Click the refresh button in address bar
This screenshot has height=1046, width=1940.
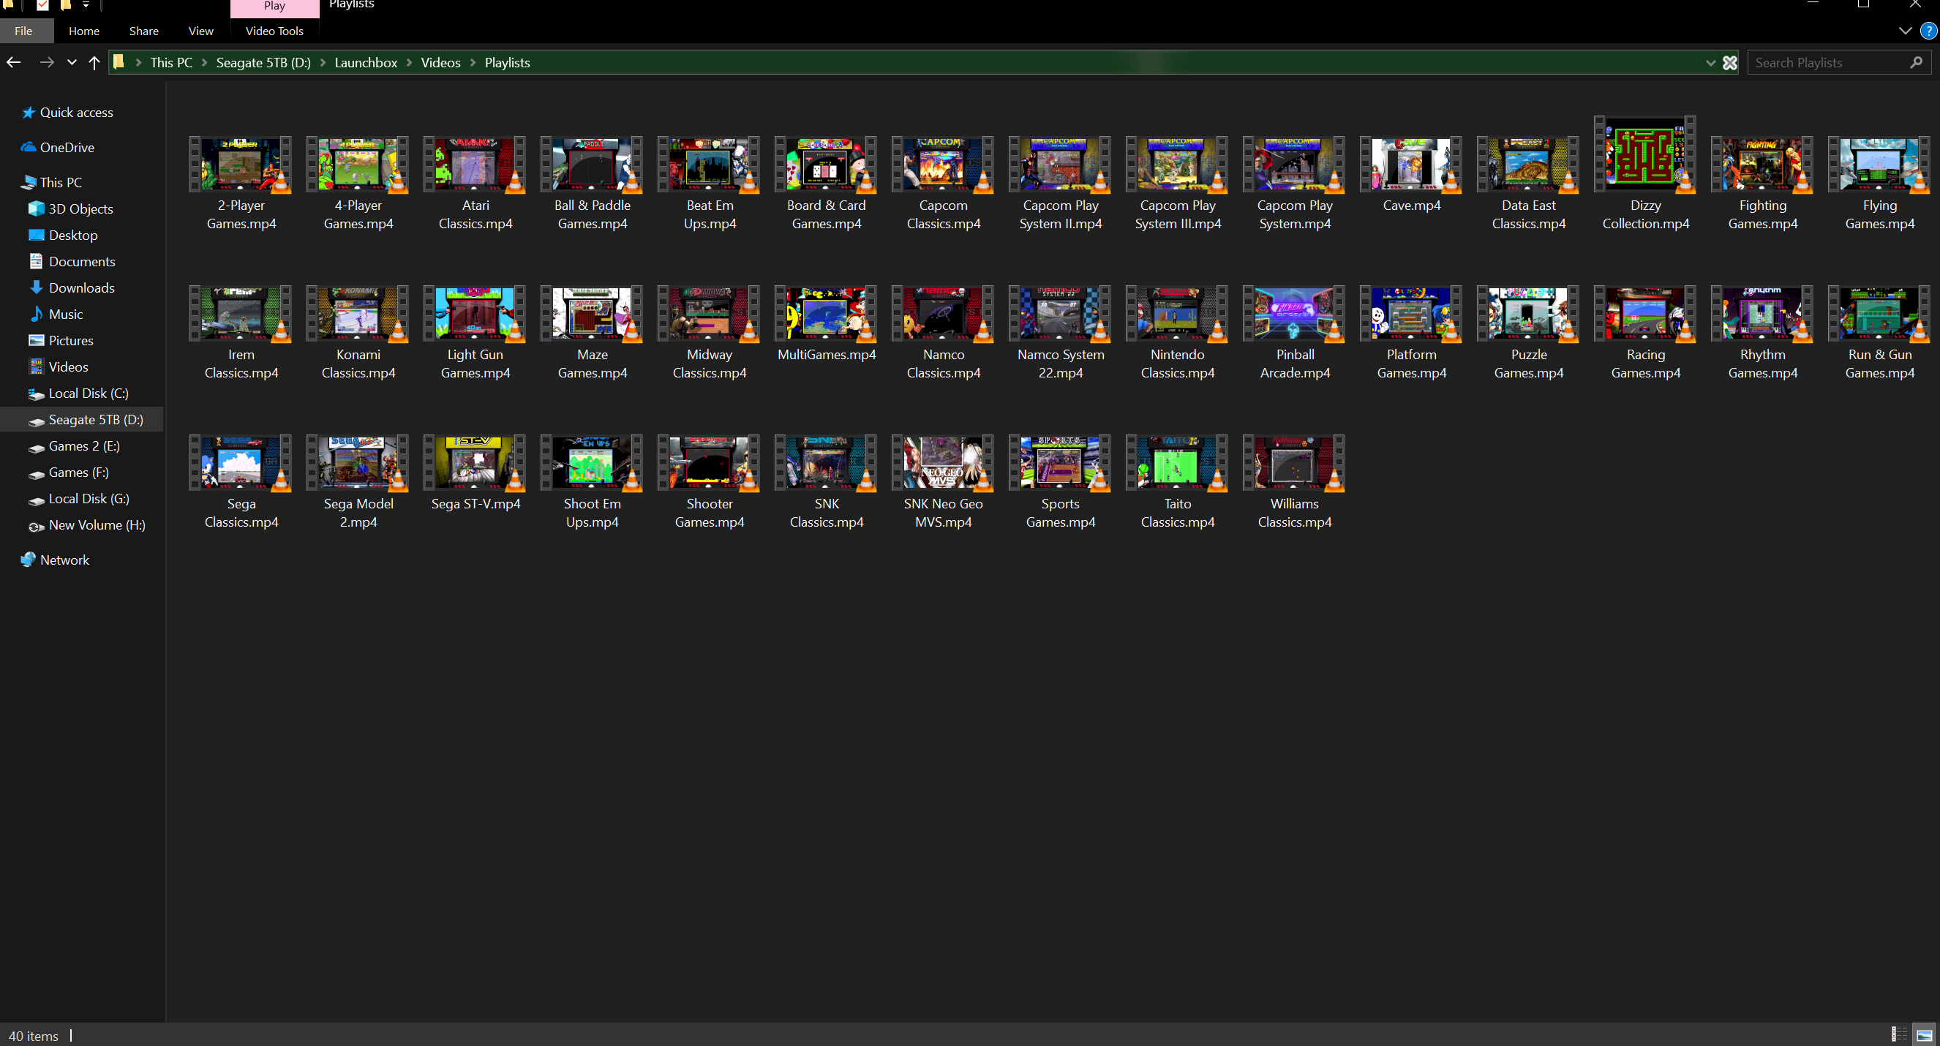(1730, 62)
